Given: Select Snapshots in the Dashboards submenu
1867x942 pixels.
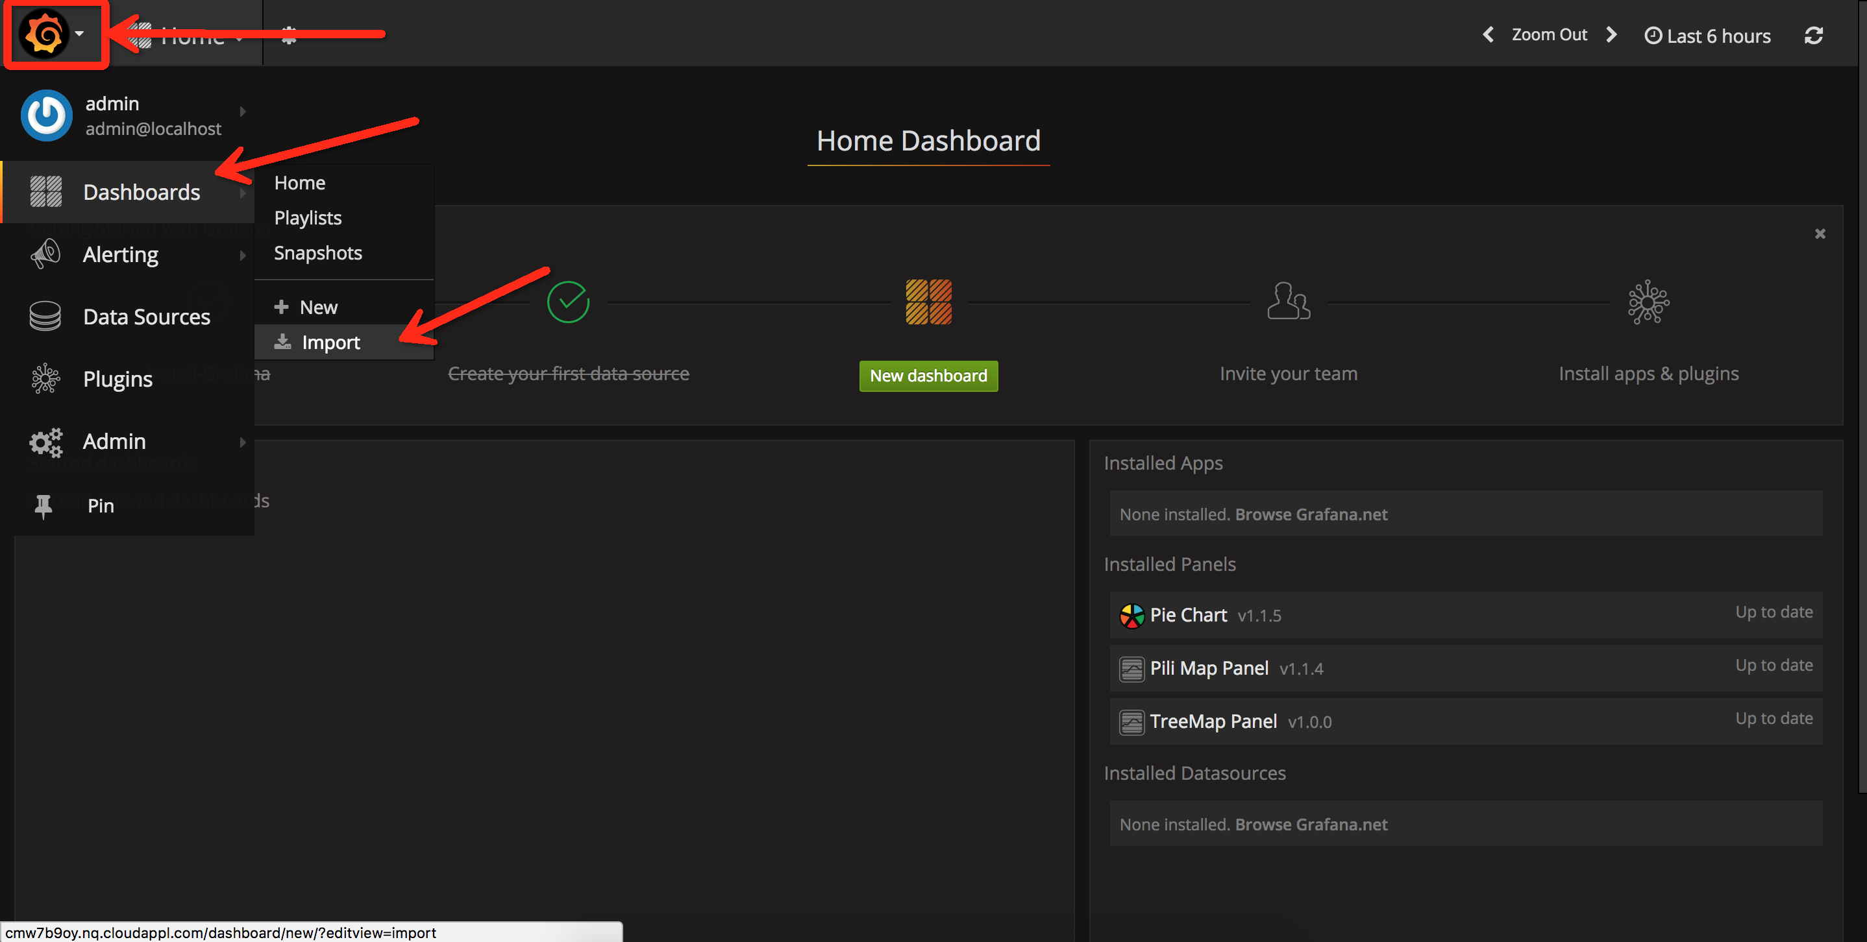Looking at the screenshot, I should [x=317, y=253].
